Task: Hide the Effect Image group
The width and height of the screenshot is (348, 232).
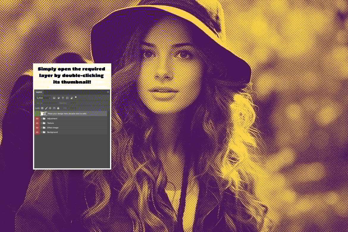Action: (x=37, y=128)
